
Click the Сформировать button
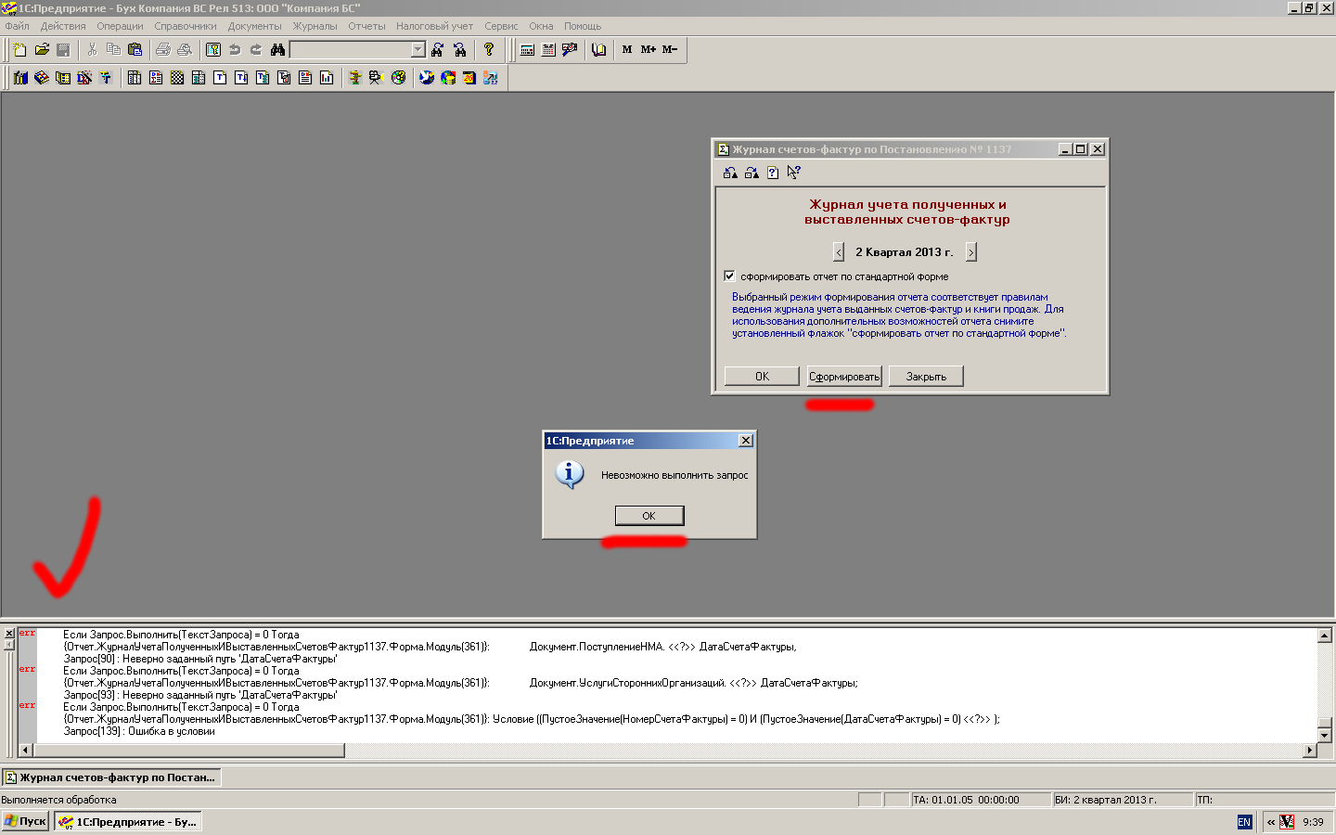[x=843, y=377]
